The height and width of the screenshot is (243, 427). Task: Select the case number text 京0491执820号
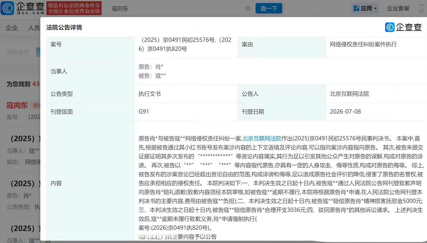(x=167, y=49)
